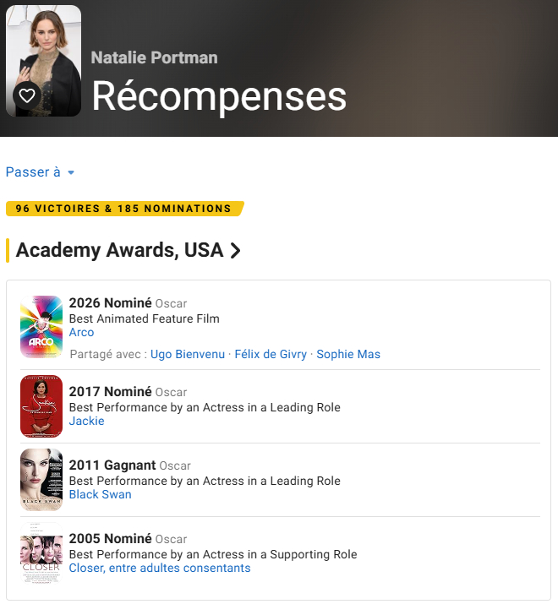The image size is (558, 604).
Task: Click the Jackie movie poster
Action: click(x=41, y=406)
